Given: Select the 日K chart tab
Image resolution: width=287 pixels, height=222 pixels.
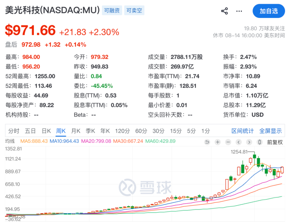Looking at the screenshot, I should click(x=46, y=131).
